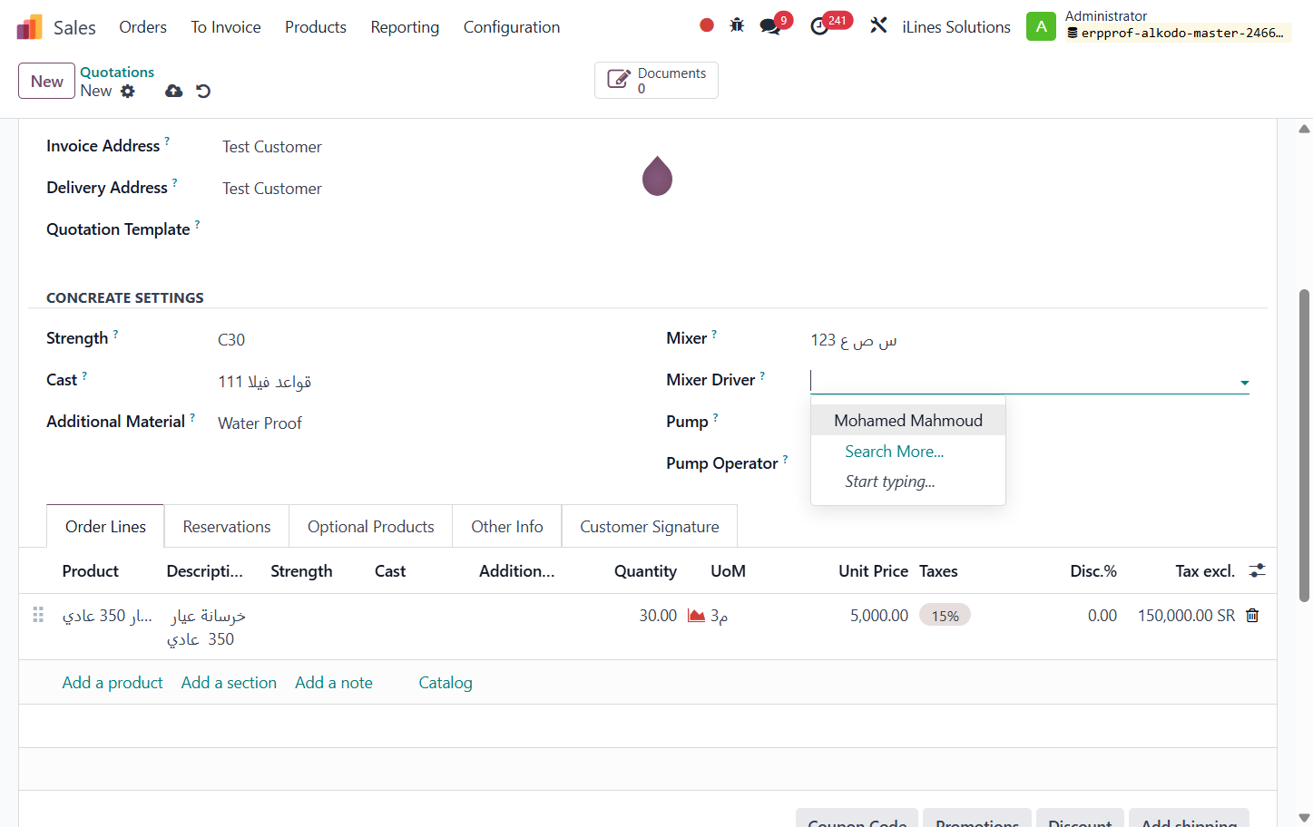Click the iLines Solutions company switcher

(x=956, y=27)
